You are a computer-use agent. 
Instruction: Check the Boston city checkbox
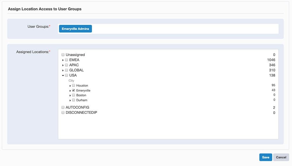74,95
